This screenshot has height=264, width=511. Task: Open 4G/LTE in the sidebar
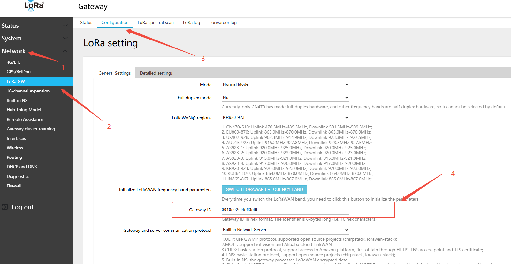13,62
